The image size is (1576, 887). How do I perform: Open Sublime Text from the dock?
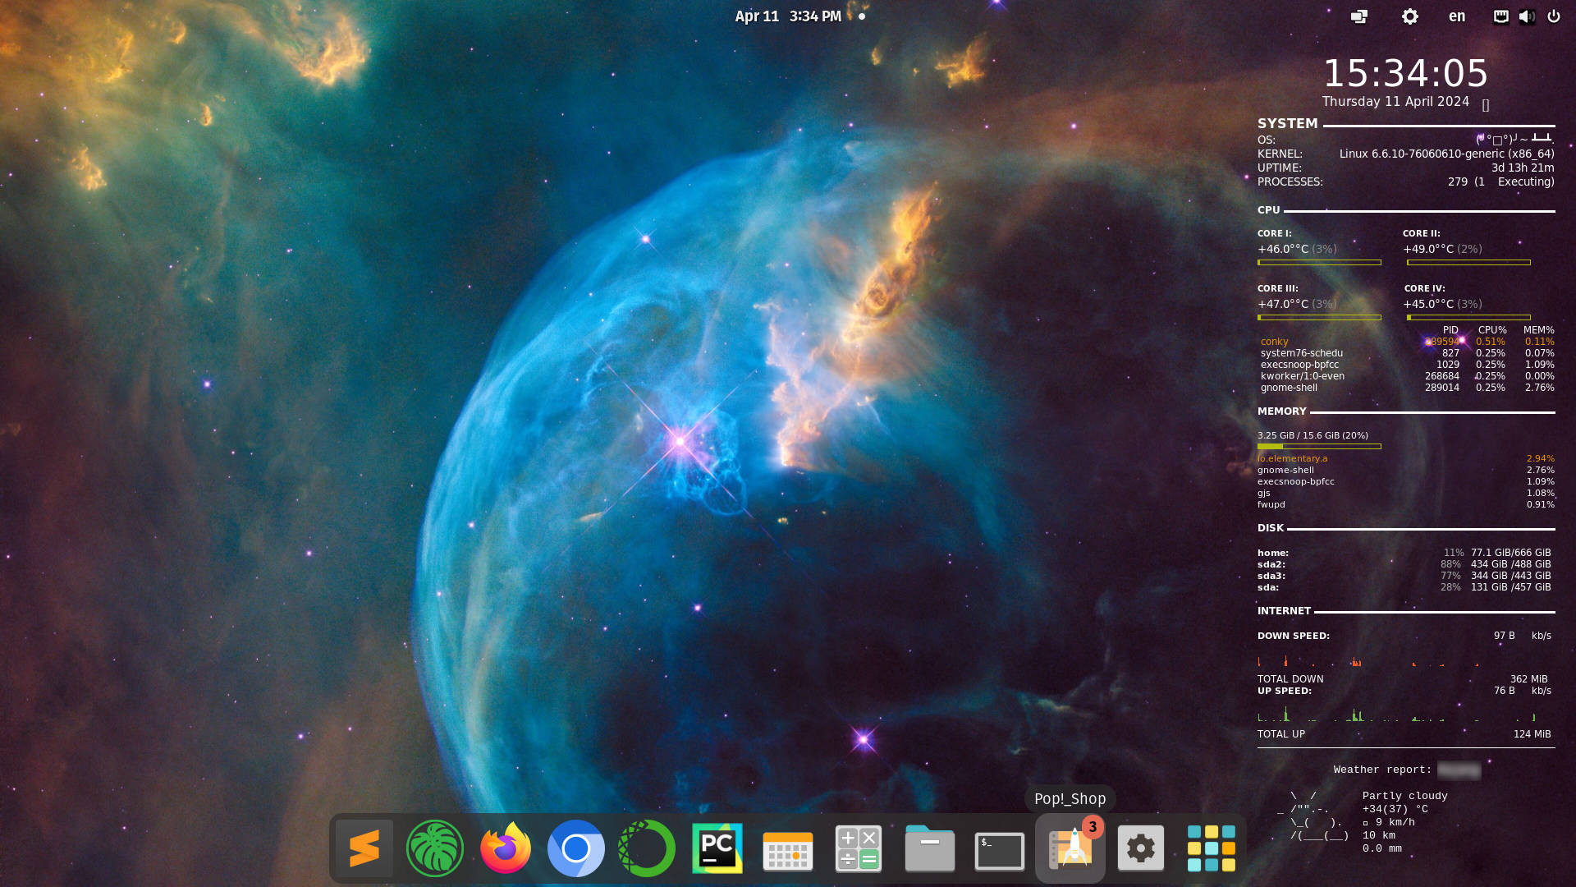click(x=364, y=848)
